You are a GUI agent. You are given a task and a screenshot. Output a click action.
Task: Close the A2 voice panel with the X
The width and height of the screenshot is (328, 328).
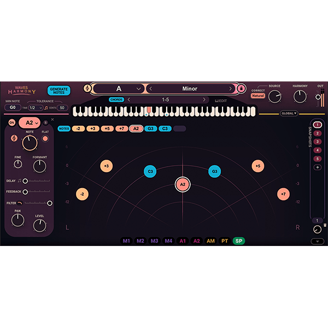coord(52,119)
